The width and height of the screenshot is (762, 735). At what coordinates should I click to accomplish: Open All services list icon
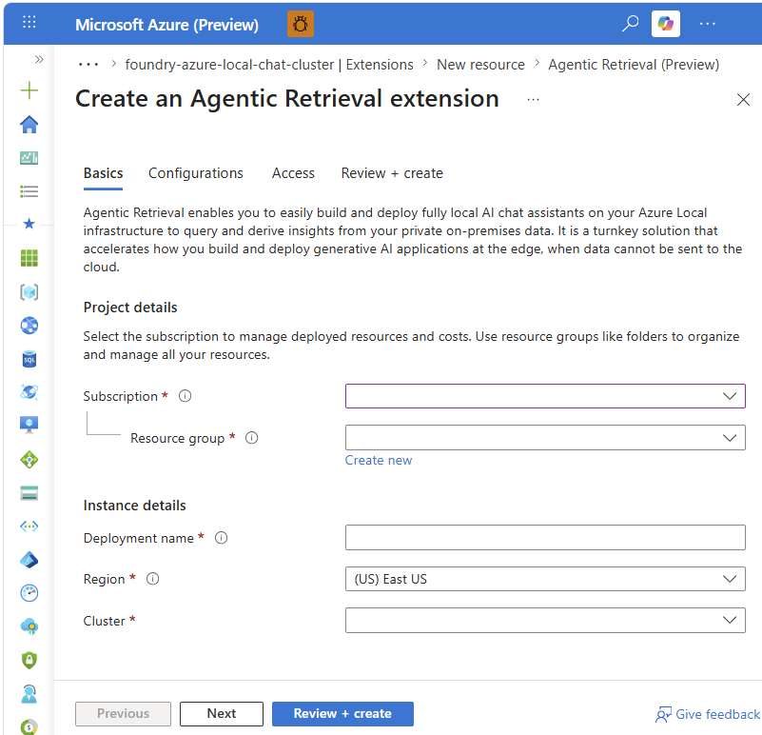[x=29, y=191]
